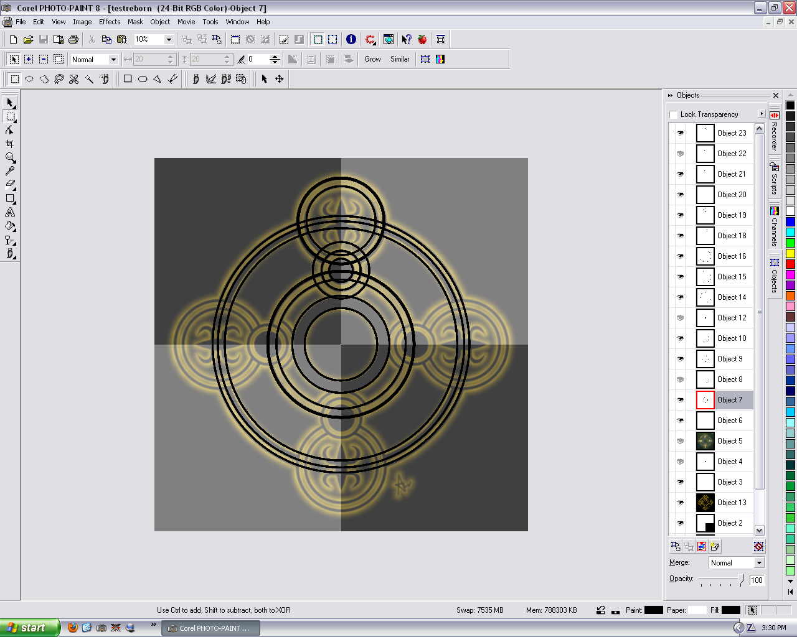797x637 pixels.
Task: Select the Path Node Edit tool
Action: pos(10,130)
